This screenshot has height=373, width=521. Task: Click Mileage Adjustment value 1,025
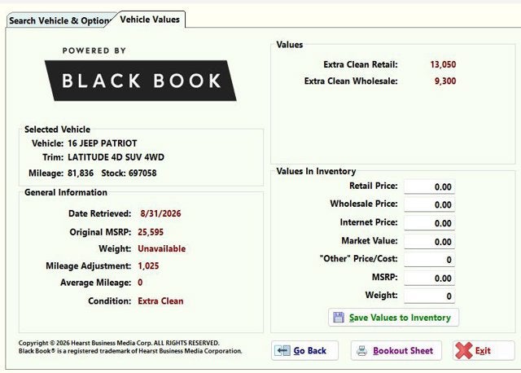148,266
